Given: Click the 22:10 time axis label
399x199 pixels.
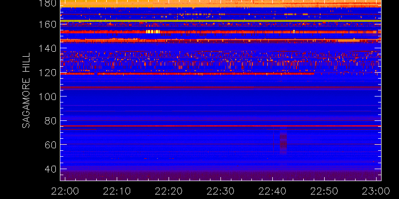Looking at the screenshot, I should tap(117, 191).
